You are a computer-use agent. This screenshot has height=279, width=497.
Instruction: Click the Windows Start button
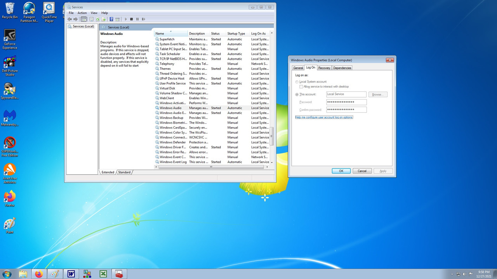pos(7,274)
